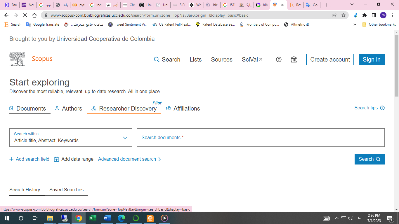The width and height of the screenshot is (399, 224).
Task: Switch to the JST browser tab
Action: (228, 5)
